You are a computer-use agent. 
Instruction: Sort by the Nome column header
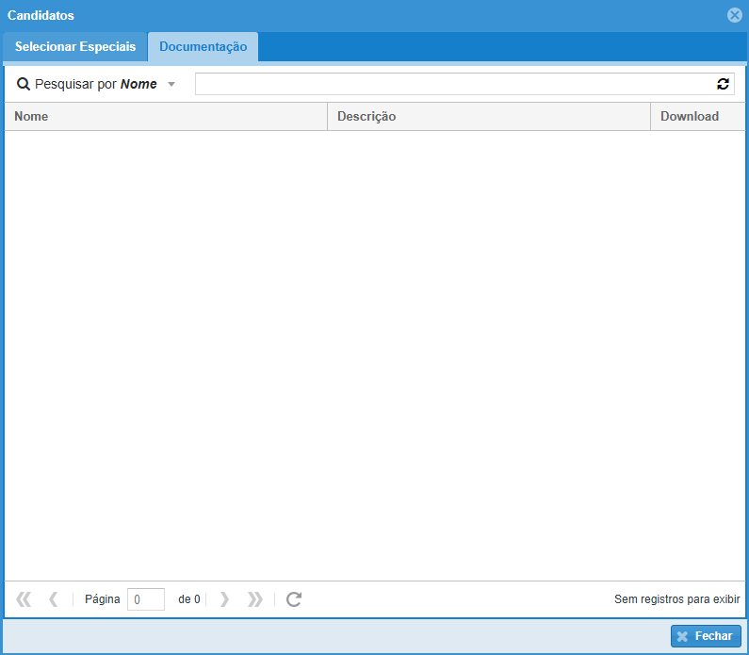pyautogui.click(x=165, y=117)
